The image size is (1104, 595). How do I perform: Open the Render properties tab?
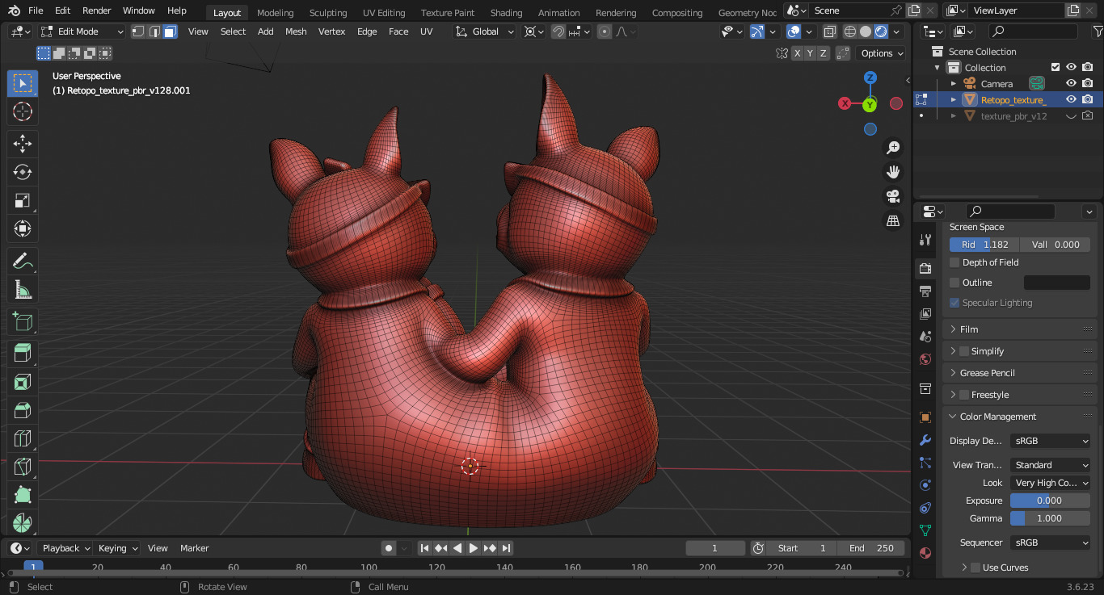pyautogui.click(x=925, y=268)
